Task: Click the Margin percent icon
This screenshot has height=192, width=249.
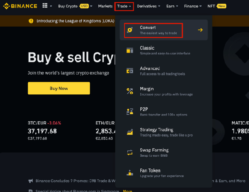Action: click(x=130, y=91)
